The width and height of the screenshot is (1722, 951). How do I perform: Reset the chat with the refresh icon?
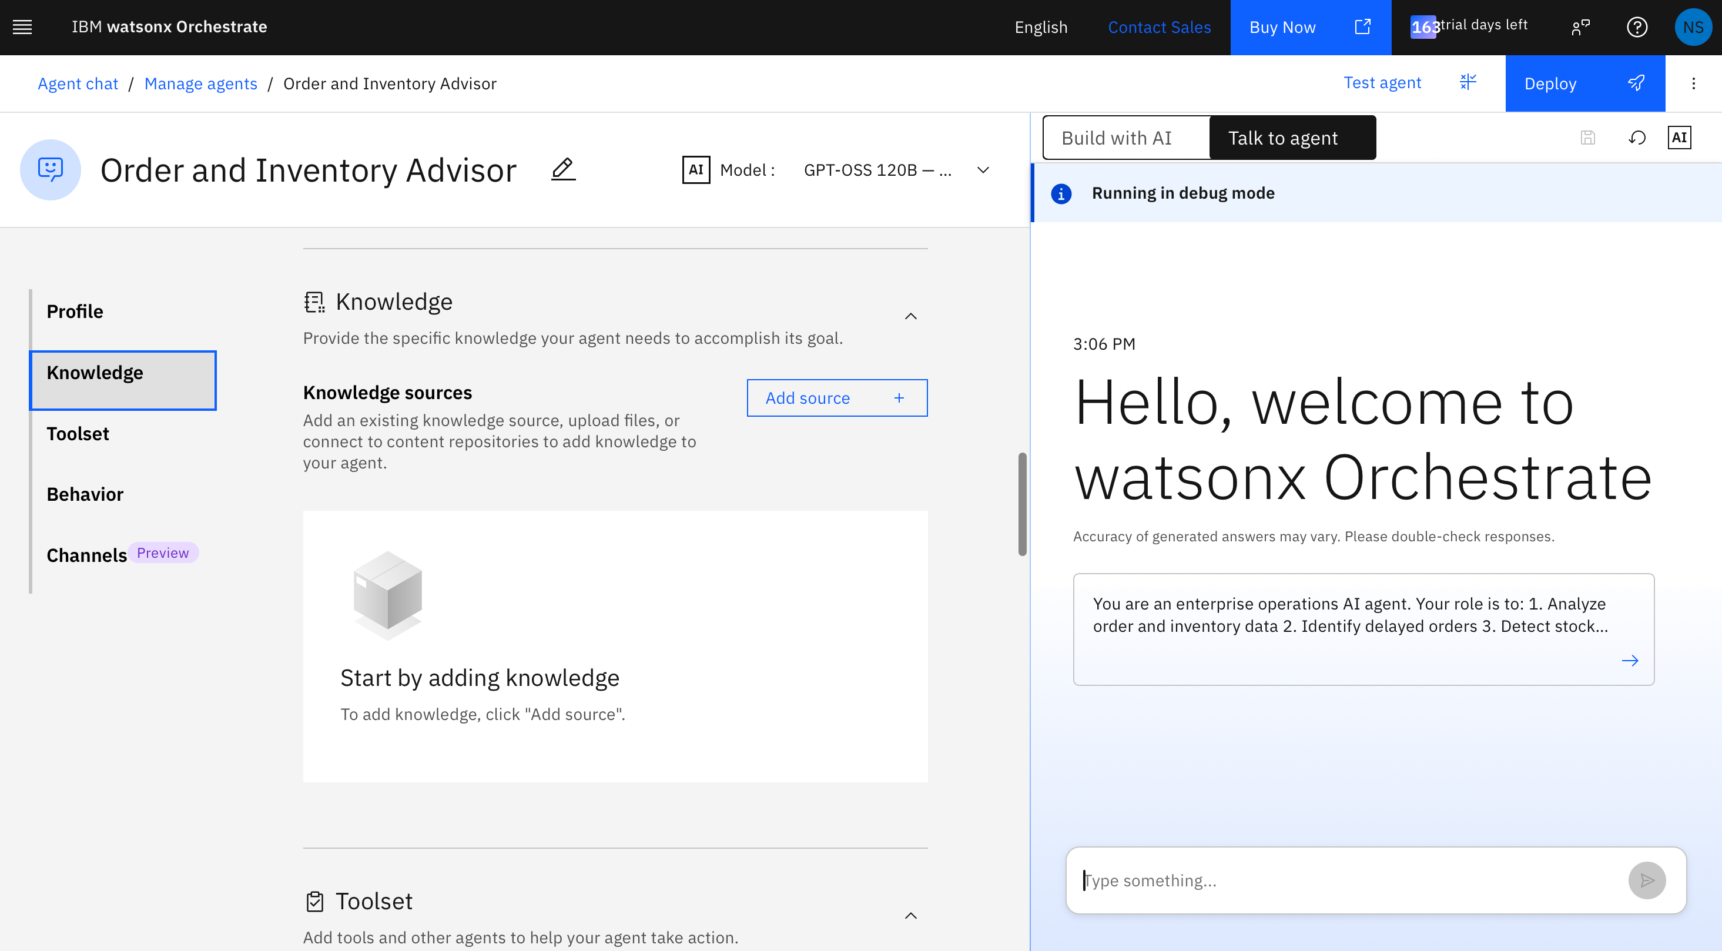point(1636,138)
